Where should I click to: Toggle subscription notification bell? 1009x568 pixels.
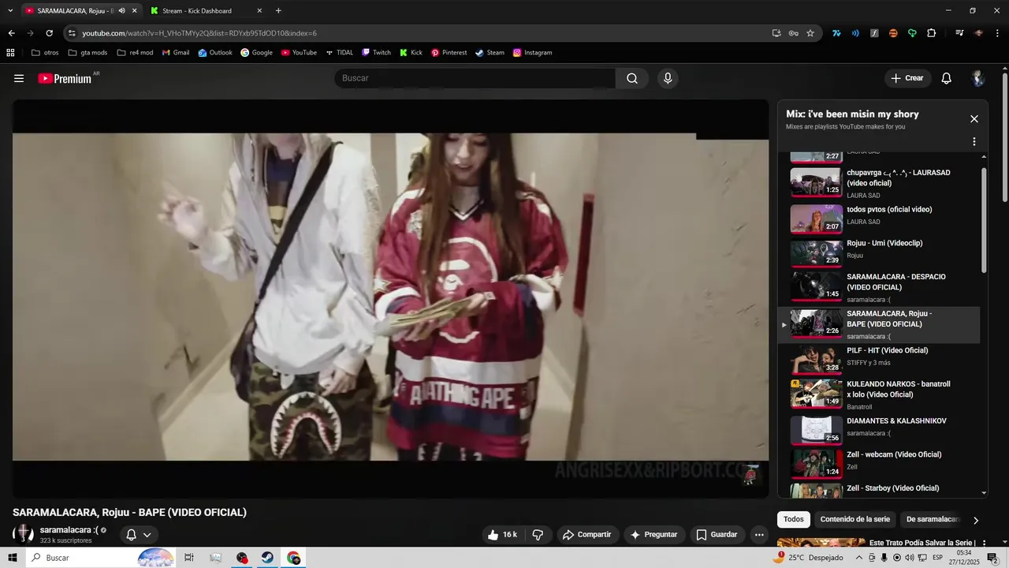click(131, 535)
